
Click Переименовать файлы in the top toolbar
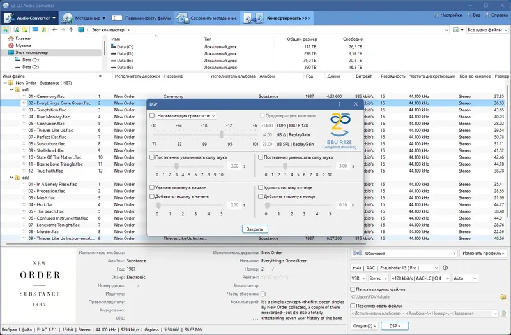click(141, 18)
